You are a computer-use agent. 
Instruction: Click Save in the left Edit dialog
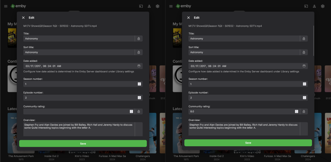[83, 144]
